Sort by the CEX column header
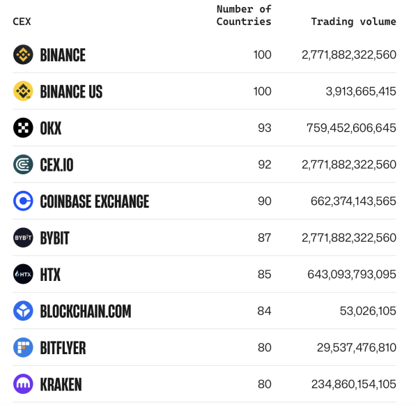Viewport: 418px width, 405px height. 22,22
